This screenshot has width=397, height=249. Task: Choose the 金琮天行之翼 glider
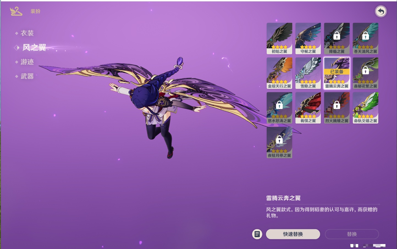(279, 73)
